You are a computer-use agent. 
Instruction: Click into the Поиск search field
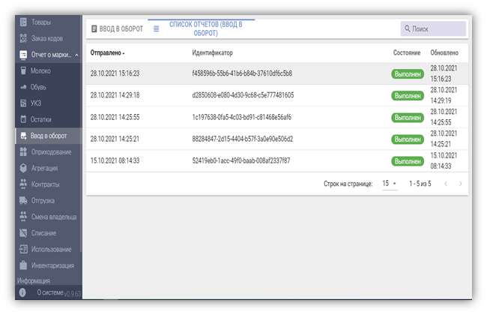point(438,28)
